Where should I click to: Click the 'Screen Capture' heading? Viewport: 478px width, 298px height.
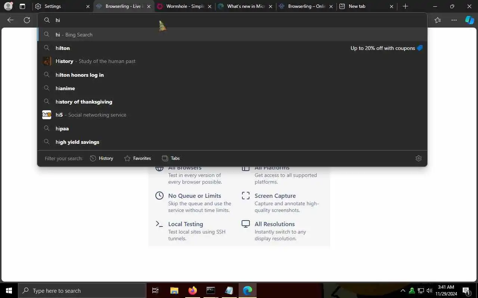tap(275, 196)
